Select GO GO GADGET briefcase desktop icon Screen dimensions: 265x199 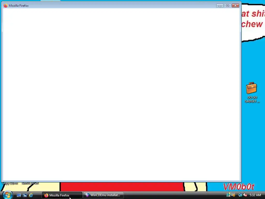tap(252, 93)
